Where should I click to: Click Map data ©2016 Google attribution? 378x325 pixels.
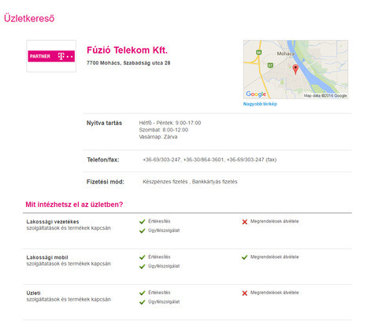(x=325, y=96)
